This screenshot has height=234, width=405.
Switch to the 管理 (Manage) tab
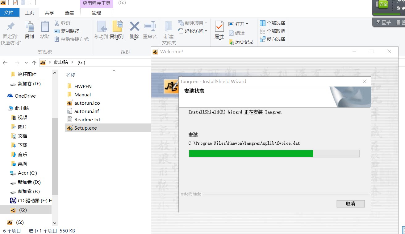pos(96,13)
